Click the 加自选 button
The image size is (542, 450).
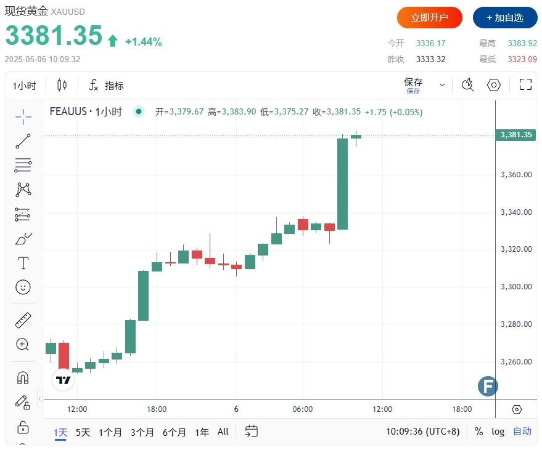505,18
